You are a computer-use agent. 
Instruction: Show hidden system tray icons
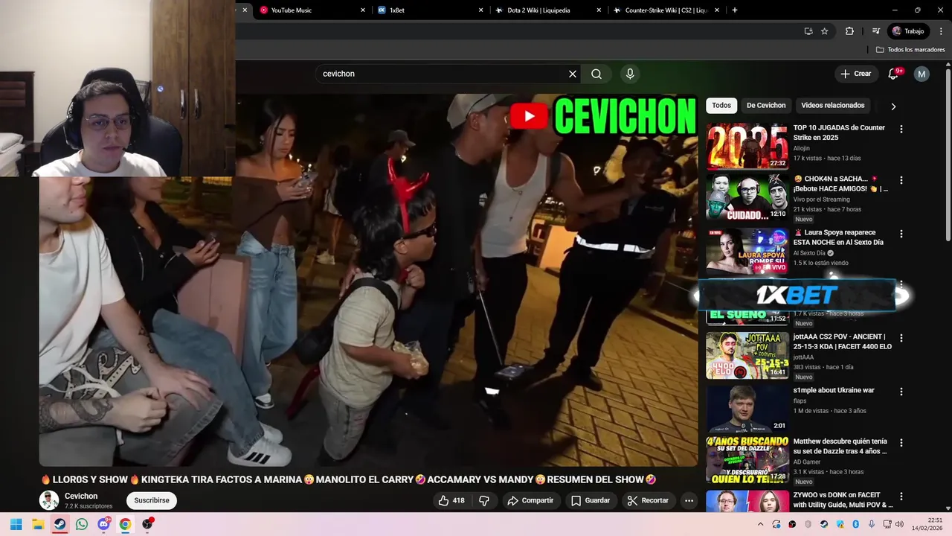point(760,524)
